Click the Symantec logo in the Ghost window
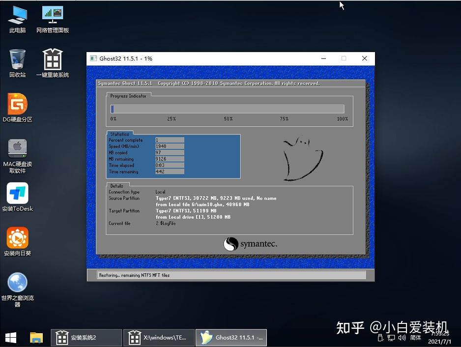 pyautogui.click(x=251, y=244)
